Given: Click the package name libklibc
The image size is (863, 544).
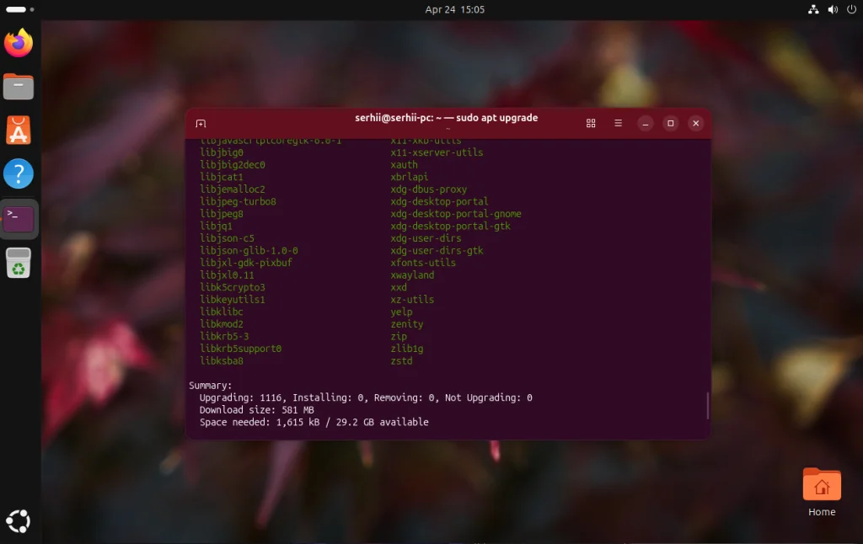Looking at the screenshot, I should (222, 312).
